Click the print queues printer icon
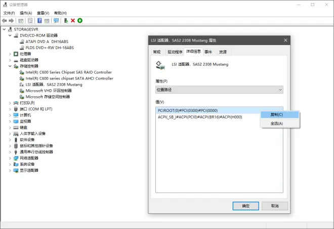 (16, 103)
